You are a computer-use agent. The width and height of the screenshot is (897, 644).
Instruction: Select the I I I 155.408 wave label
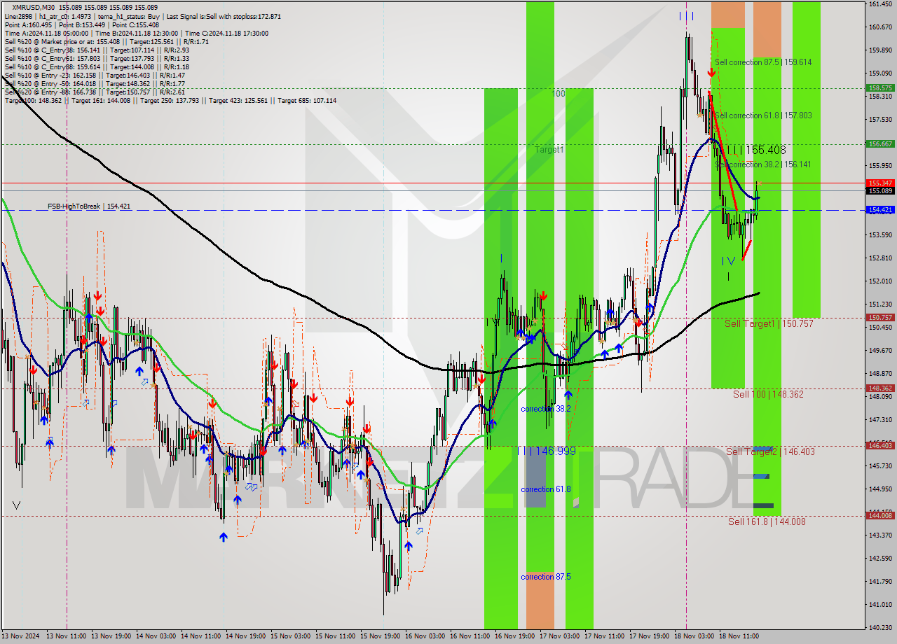[x=756, y=150]
